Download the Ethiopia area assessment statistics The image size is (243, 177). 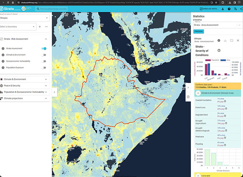[x=225, y=41]
